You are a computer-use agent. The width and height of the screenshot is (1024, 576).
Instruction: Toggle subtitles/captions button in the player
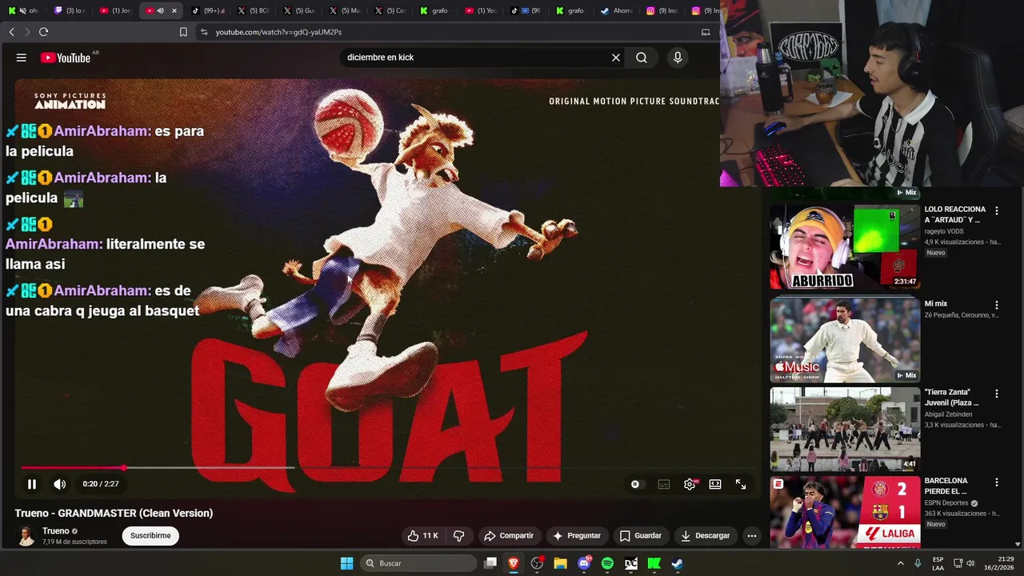664,484
